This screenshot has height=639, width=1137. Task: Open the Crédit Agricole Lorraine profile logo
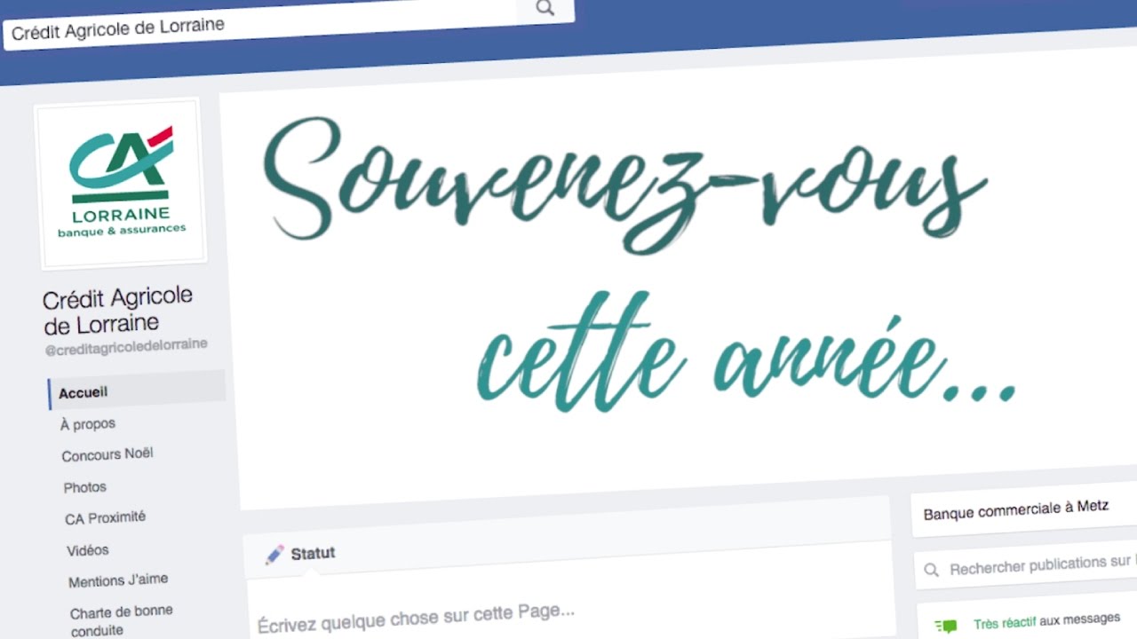click(120, 183)
